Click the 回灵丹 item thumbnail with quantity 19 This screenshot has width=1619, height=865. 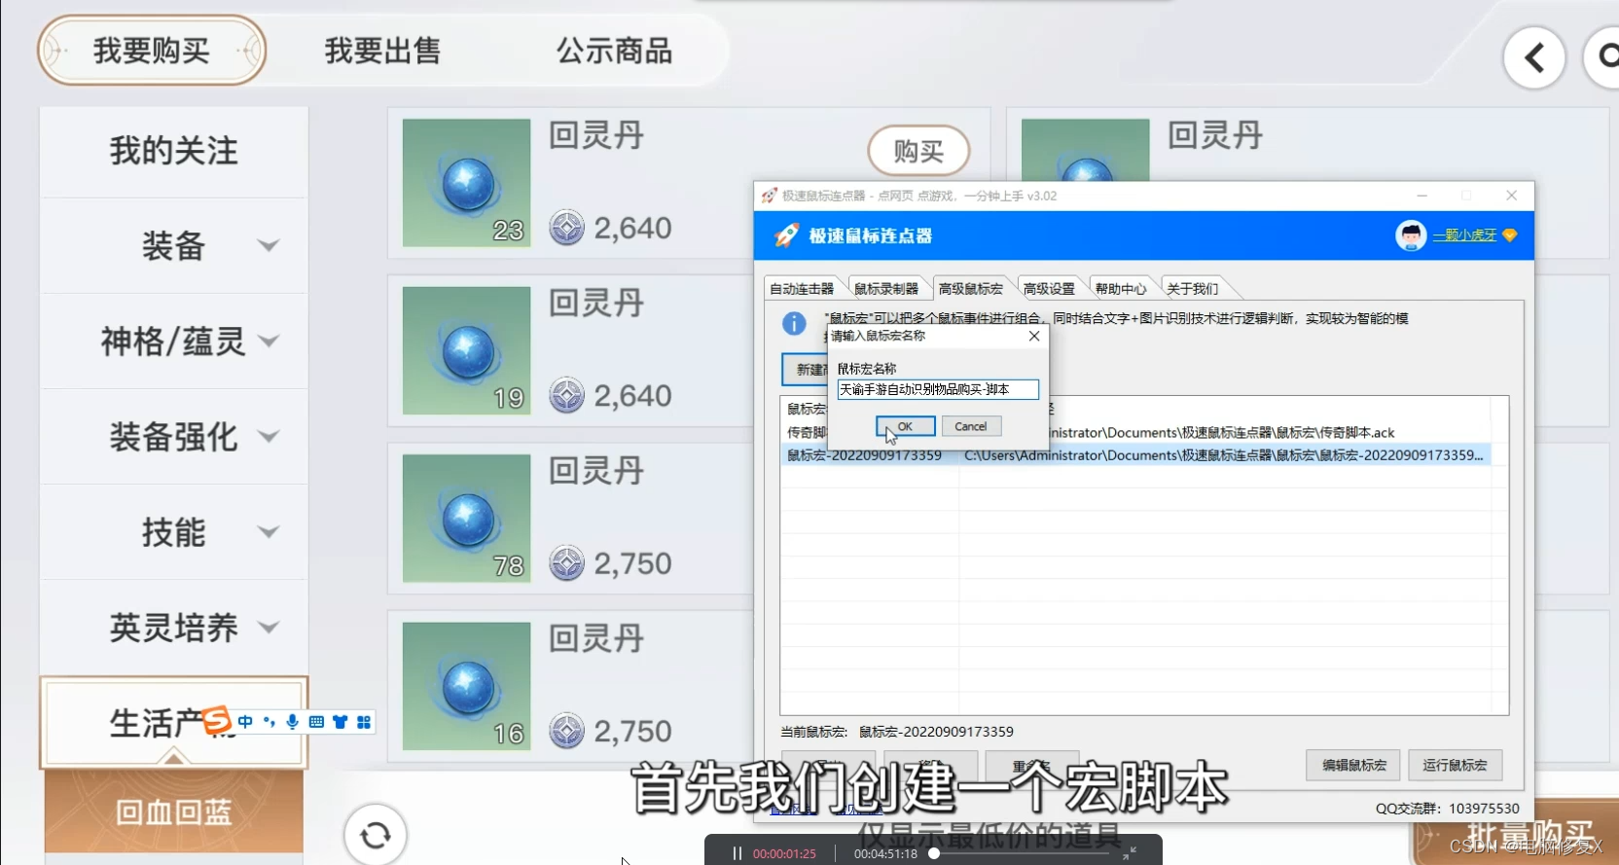point(467,350)
